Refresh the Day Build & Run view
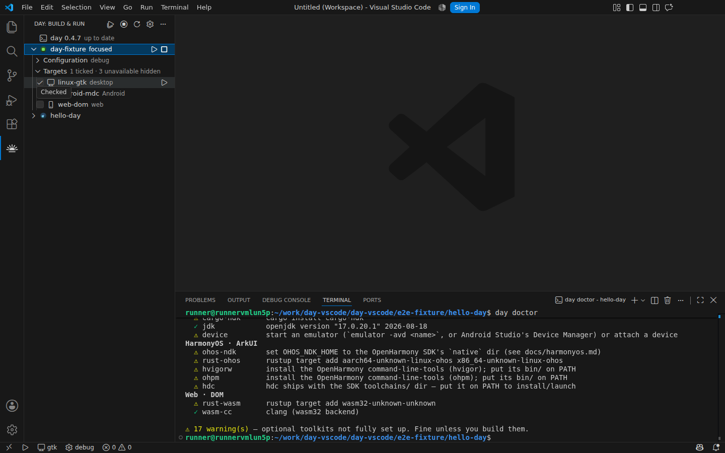725x453 pixels. click(137, 24)
